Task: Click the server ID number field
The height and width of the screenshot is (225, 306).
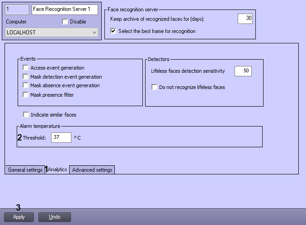Action: (17, 9)
